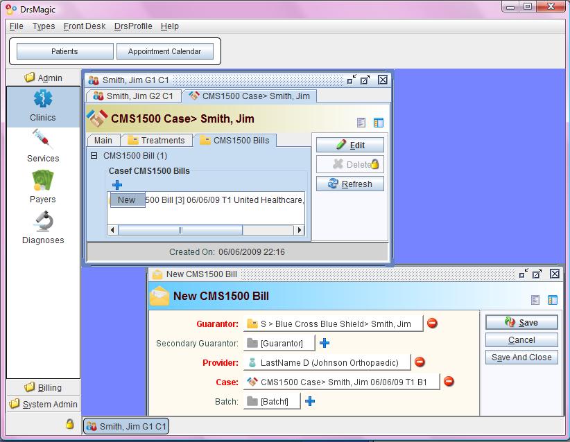Switch to CMS1500 Case> Smith, Jim tab
The width and height of the screenshot is (570, 442).
(250, 96)
